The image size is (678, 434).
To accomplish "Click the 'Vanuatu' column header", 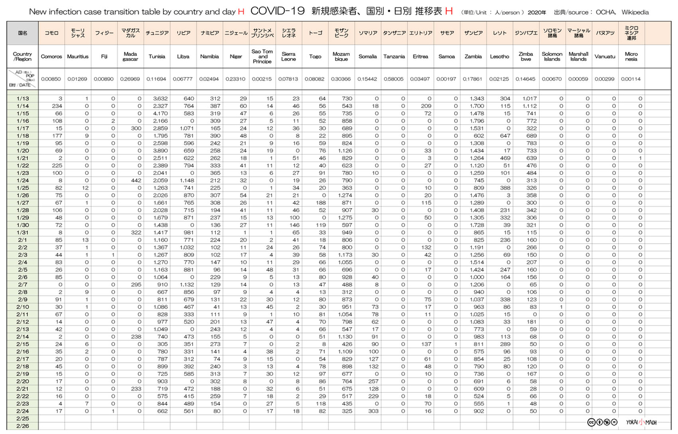I will click(605, 57).
